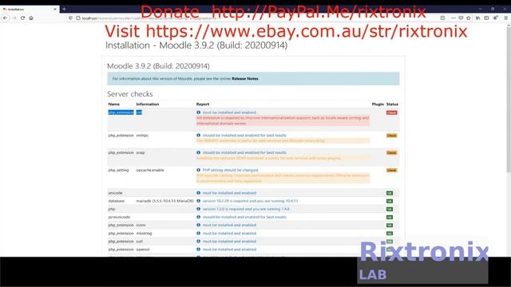Viewport: 511px width, 287px height.
Task: Click info icon in the database row
Action: tap(198, 201)
